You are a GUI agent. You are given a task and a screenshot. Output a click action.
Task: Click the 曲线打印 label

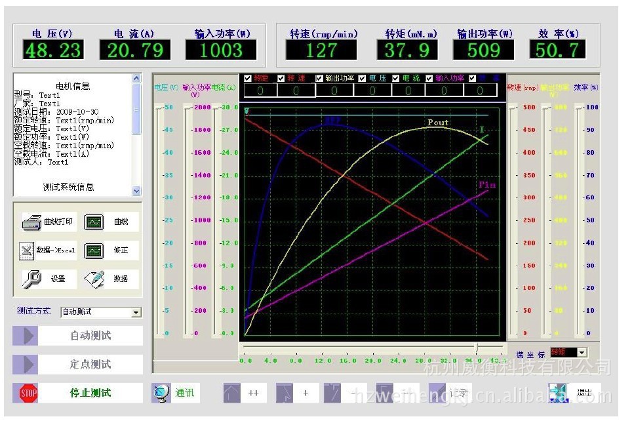pyautogui.click(x=58, y=222)
